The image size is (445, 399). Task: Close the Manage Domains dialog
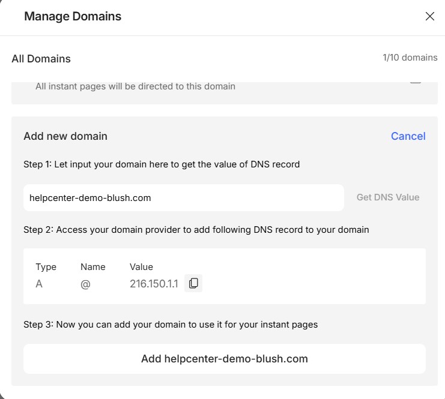tap(430, 16)
